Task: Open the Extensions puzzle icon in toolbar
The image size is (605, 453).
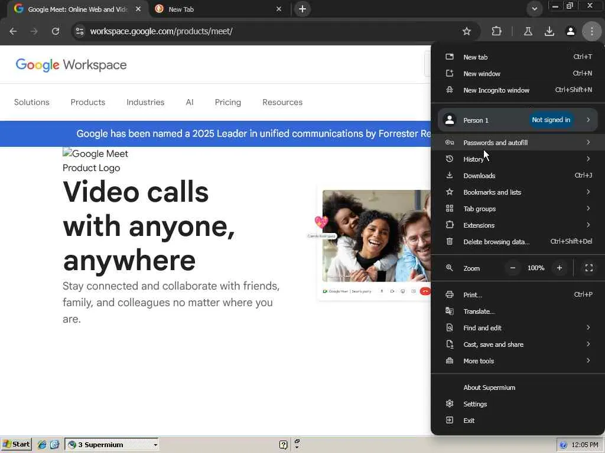Action: point(496,31)
